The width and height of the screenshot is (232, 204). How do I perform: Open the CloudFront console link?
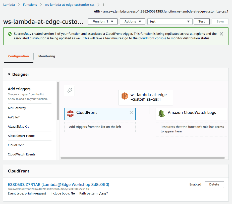[x=152, y=38]
